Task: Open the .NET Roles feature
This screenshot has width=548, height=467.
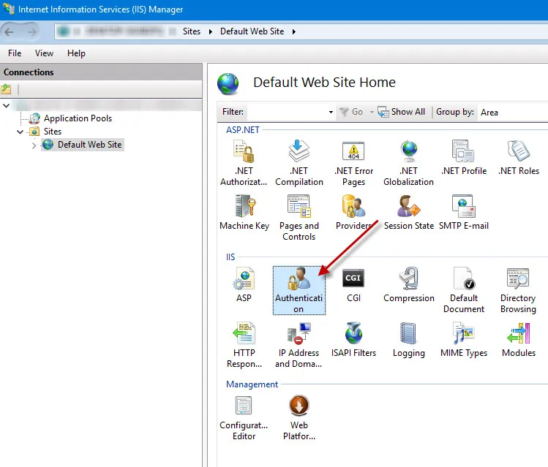Action: tap(519, 158)
